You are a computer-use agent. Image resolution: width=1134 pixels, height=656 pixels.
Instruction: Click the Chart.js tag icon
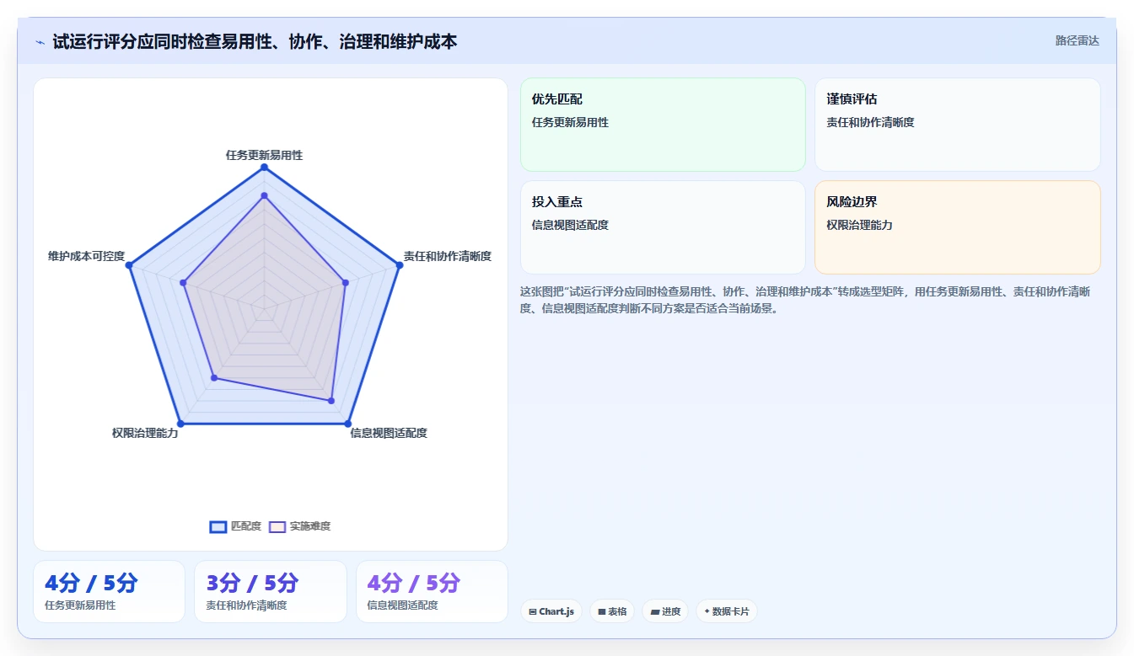pyautogui.click(x=533, y=612)
